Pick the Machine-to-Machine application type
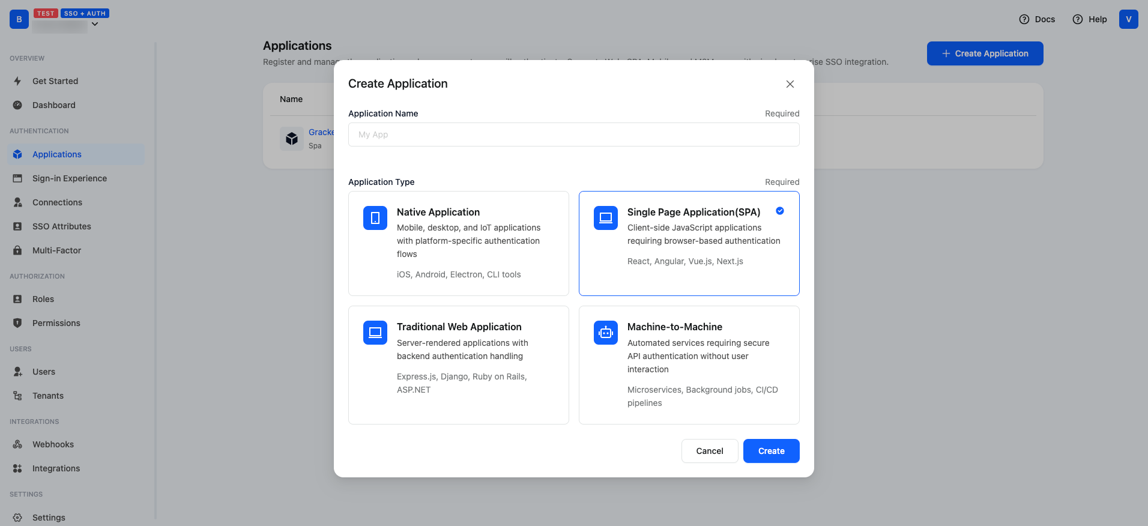Viewport: 1148px width, 526px height. 689,365
